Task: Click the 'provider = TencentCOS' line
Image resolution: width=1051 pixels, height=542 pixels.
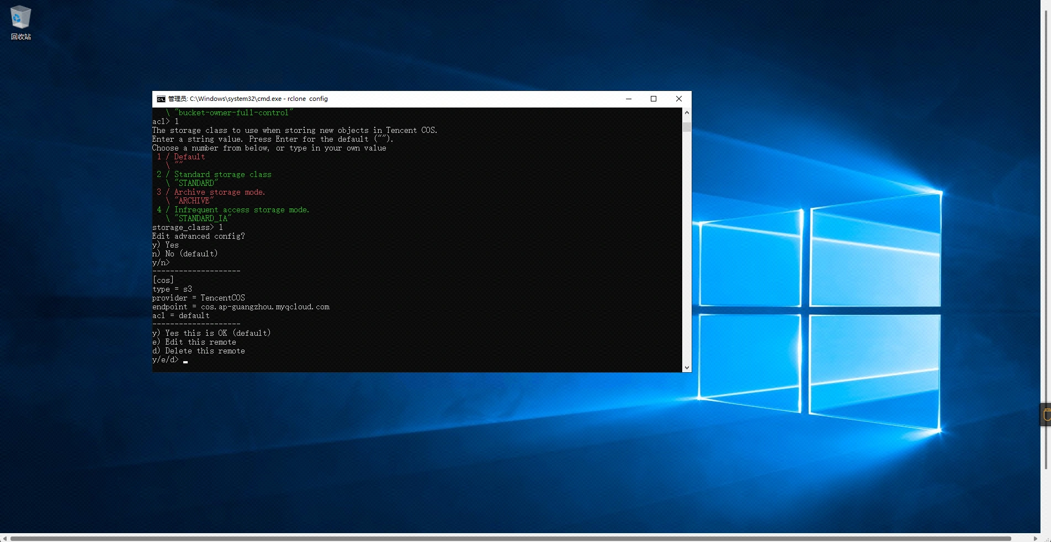Action: coord(199,298)
